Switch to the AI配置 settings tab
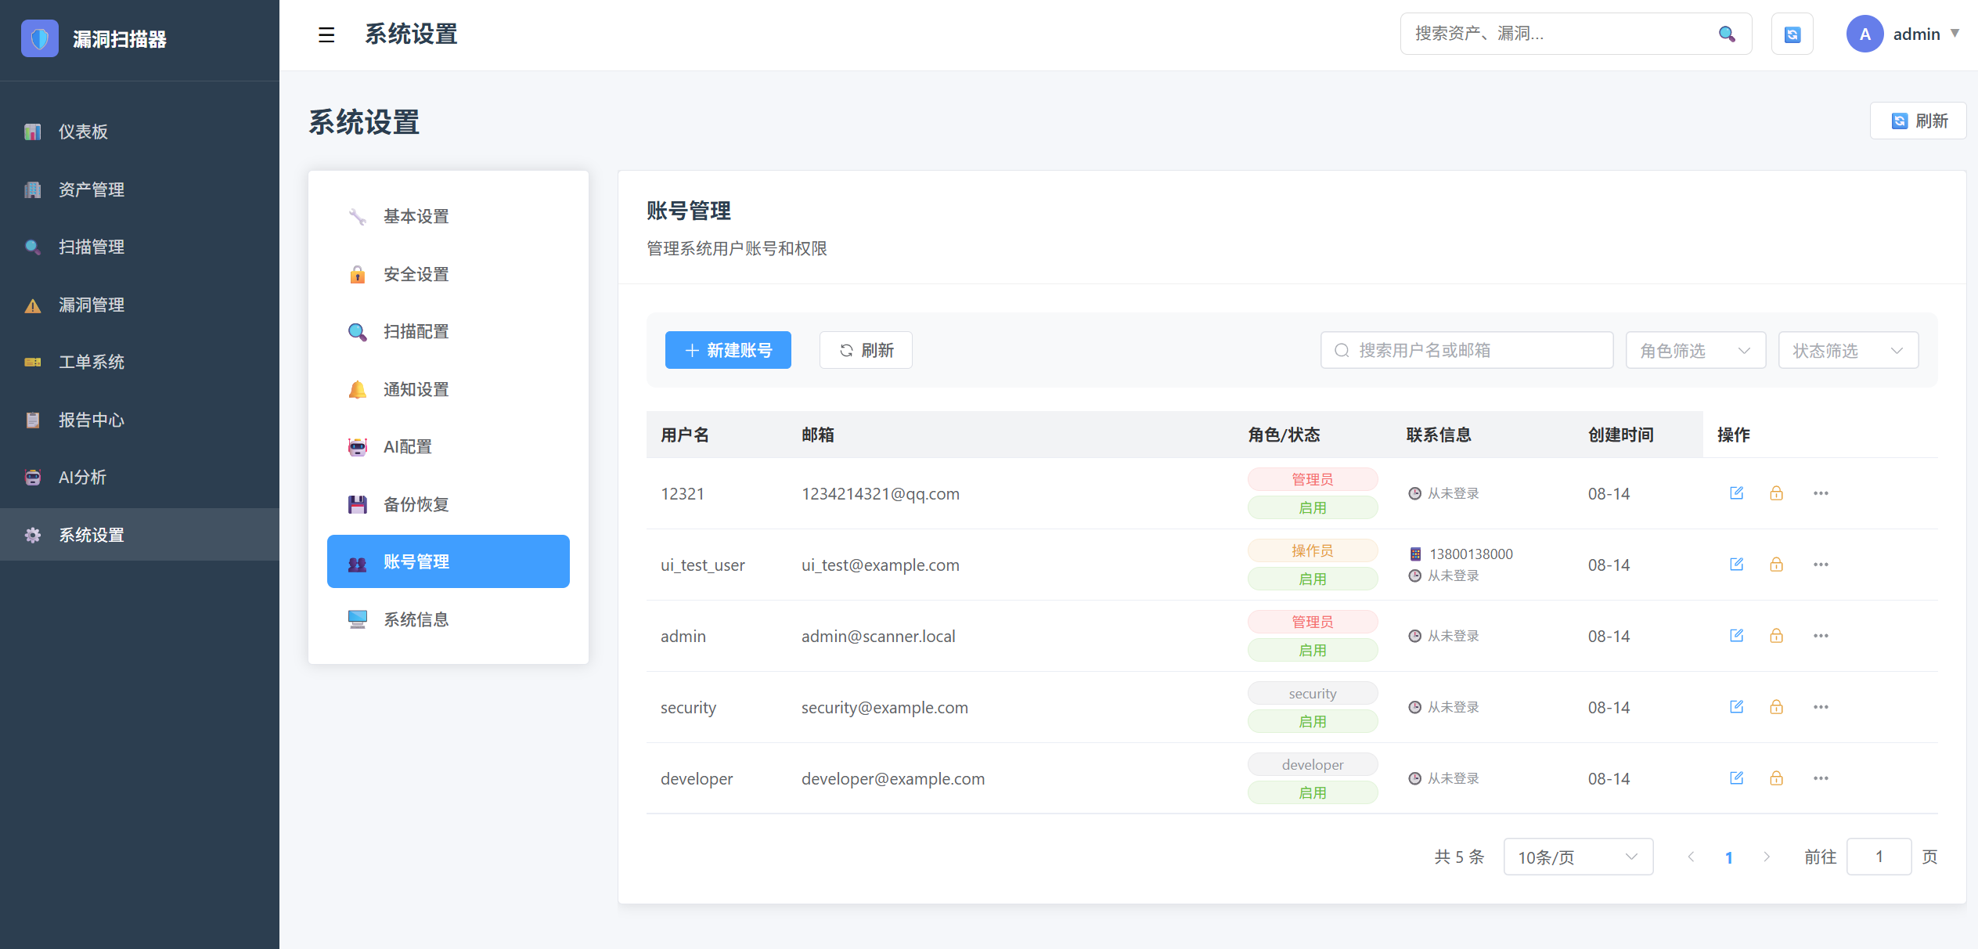1978x949 pixels. tap(407, 446)
